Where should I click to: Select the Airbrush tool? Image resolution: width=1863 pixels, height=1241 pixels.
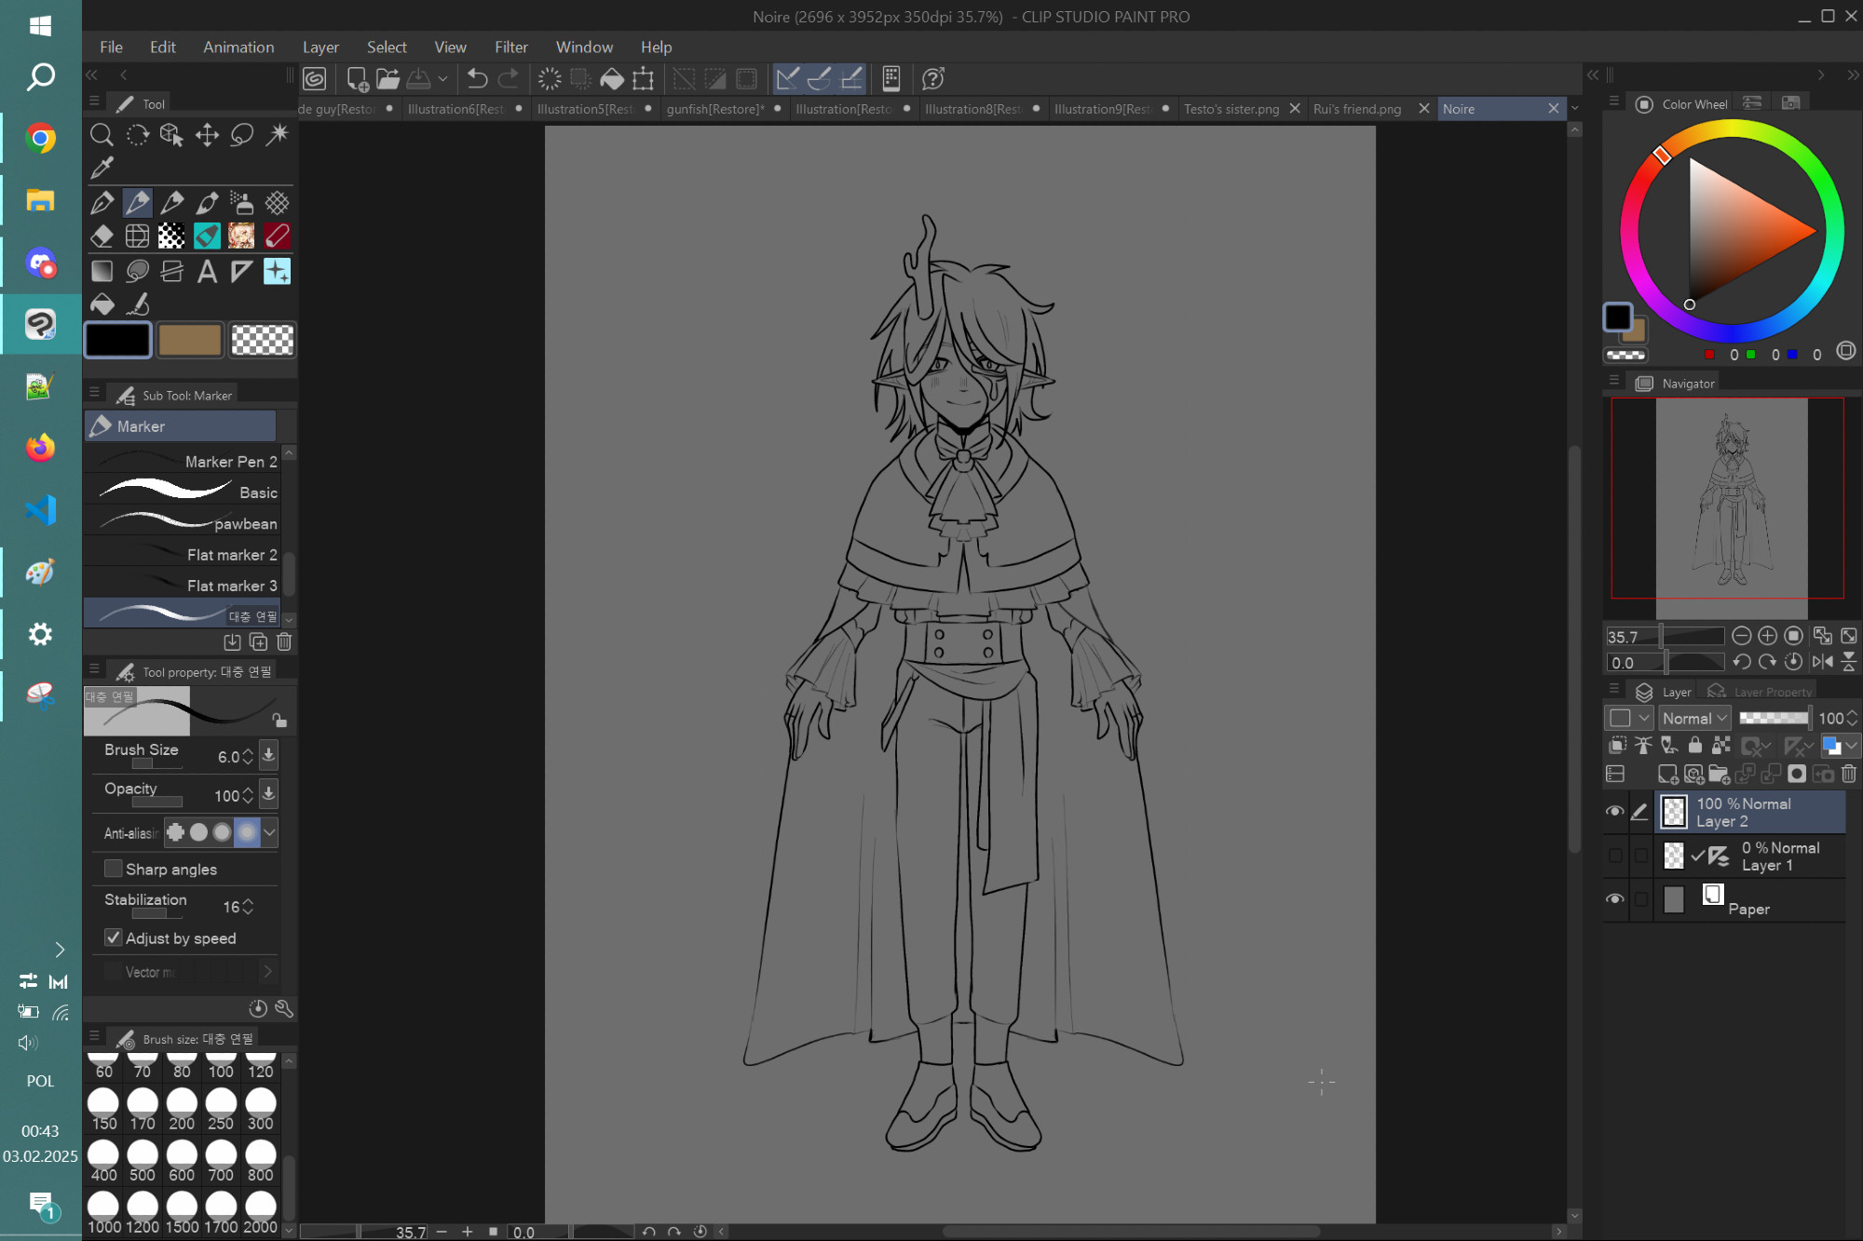242,203
